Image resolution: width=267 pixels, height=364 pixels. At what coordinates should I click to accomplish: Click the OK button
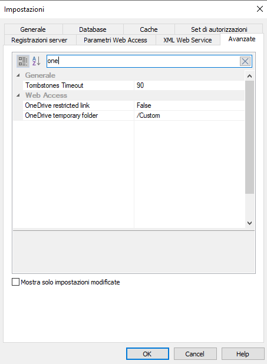click(147, 354)
